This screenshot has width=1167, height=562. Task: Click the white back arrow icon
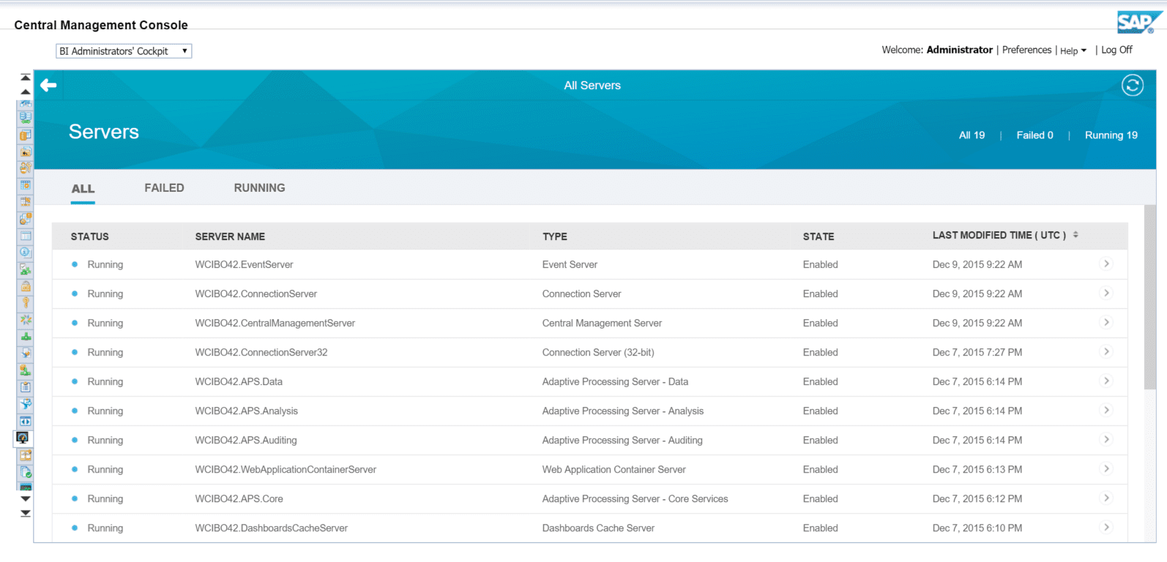48,86
